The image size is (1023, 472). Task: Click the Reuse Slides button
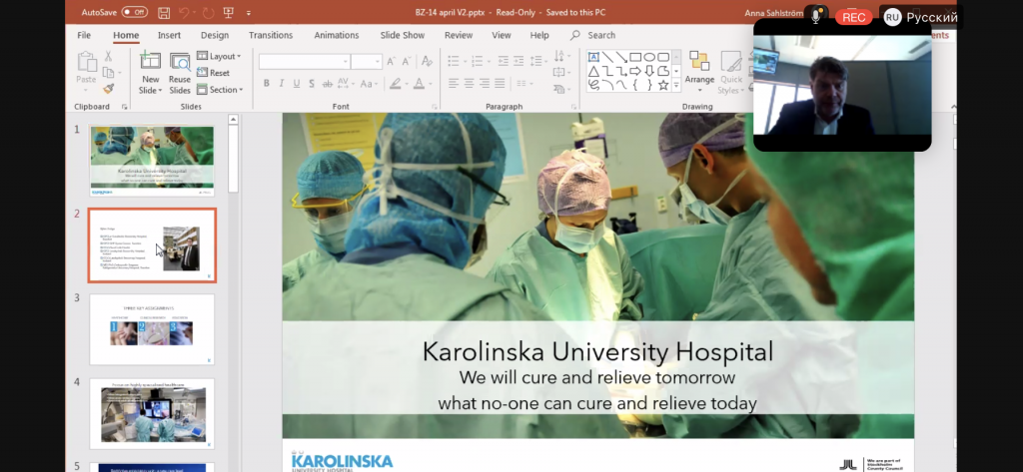180,73
